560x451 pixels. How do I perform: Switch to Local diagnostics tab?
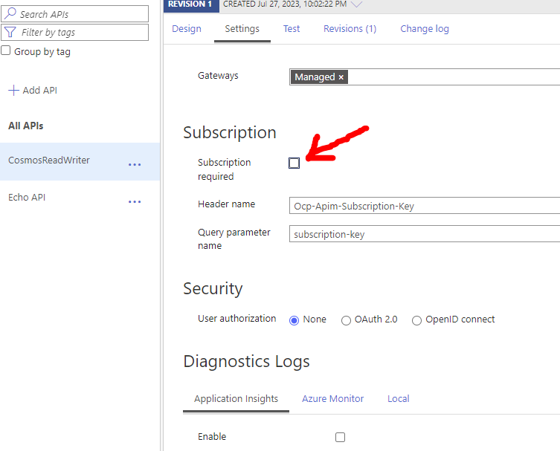(399, 398)
